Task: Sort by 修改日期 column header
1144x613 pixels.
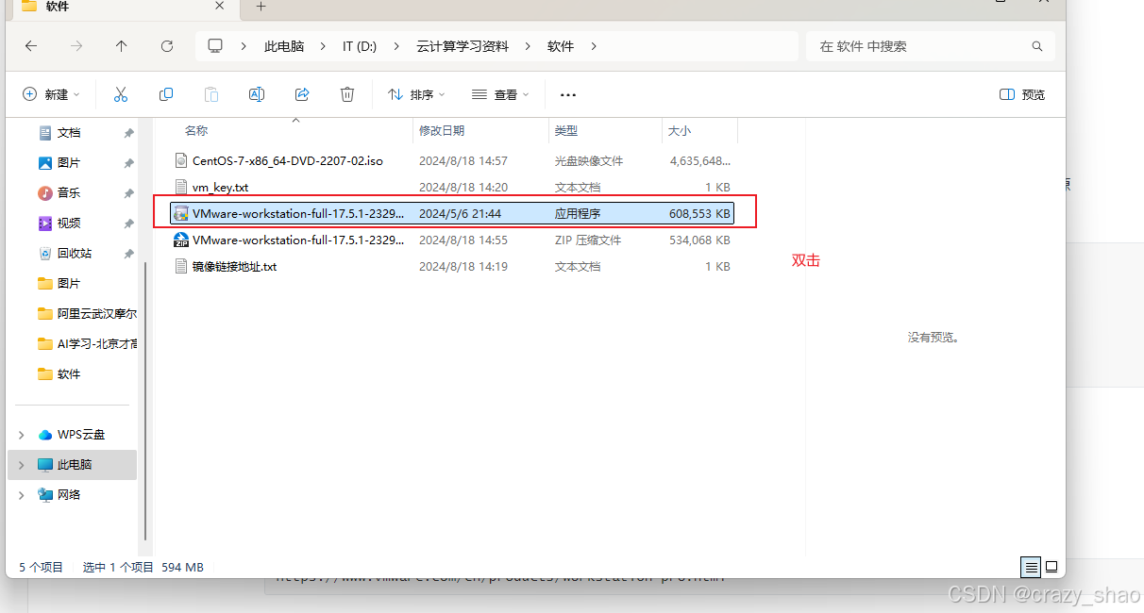Action: [442, 131]
